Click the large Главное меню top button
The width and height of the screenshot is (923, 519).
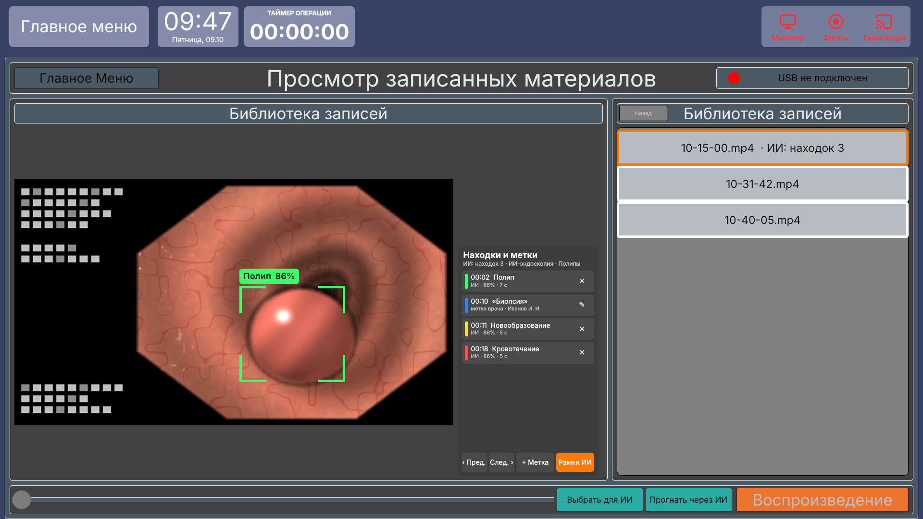(x=79, y=26)
